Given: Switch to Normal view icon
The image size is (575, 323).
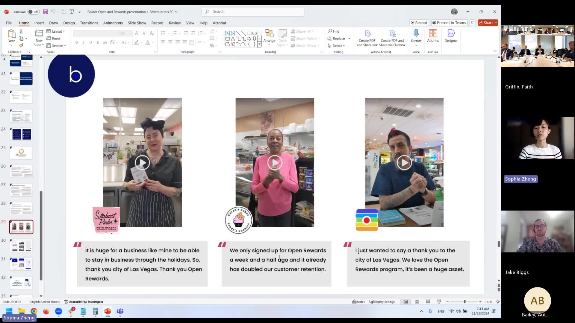Looking at the screenshot, I should tap(406, 302).
